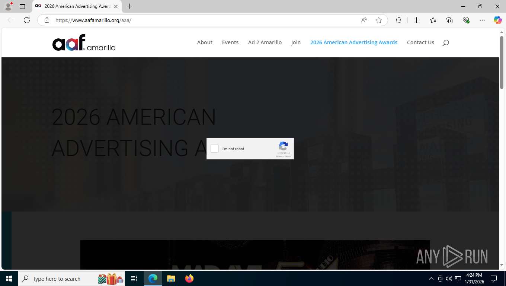This screenshot has height=286, width=506.
Task: Click the reCAPTCHA logo icon
Action: point(284,146)
